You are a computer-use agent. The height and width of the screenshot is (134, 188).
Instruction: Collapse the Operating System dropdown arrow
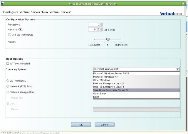(177, 69)
